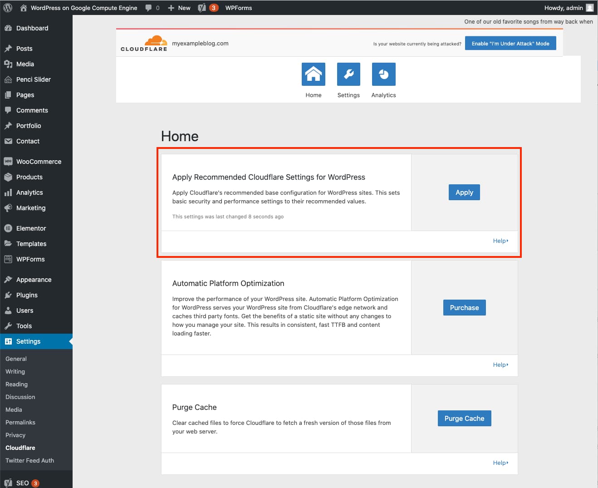
Task: Open the Yoast icon in admin bar
Action: point(202,8)
